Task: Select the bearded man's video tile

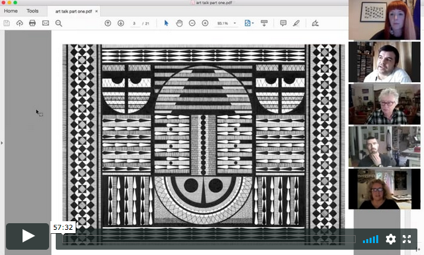Action: click(385, 146)
